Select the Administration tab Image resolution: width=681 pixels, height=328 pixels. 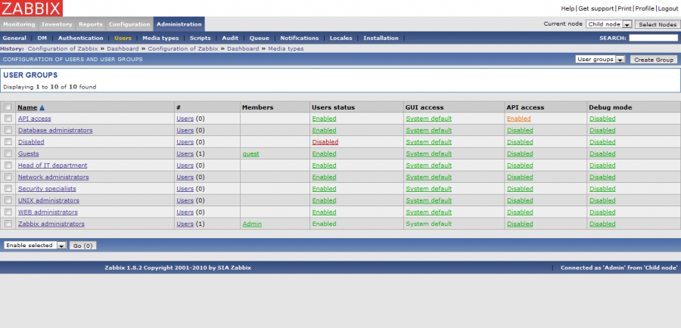click(x=179, y=24)
